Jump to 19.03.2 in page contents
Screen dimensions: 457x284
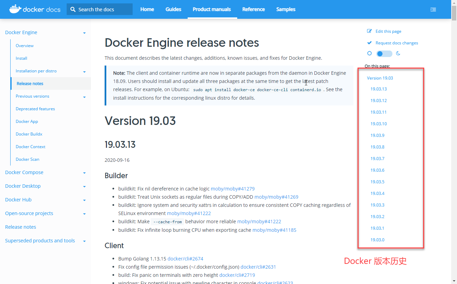click(x=377, y=217)
